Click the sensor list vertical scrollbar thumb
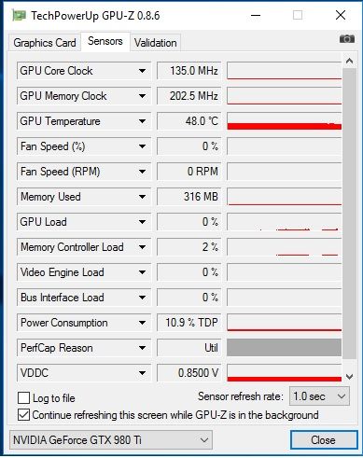 (349, 213)
